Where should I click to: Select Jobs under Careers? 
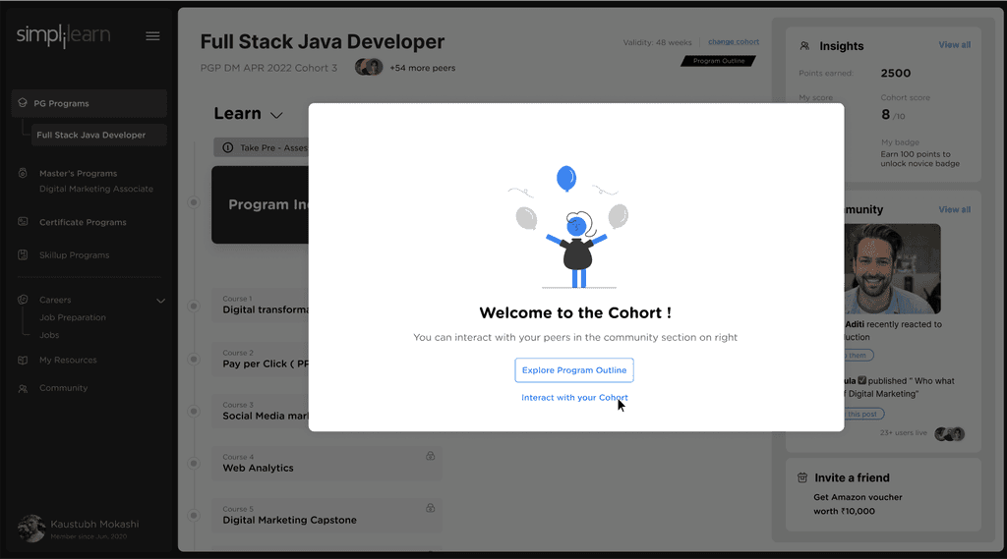click(x=49, y=335)
